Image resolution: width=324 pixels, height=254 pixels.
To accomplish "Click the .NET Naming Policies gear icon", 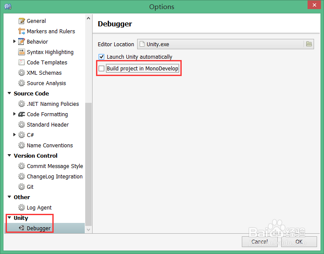I will [x=22, y=104].
